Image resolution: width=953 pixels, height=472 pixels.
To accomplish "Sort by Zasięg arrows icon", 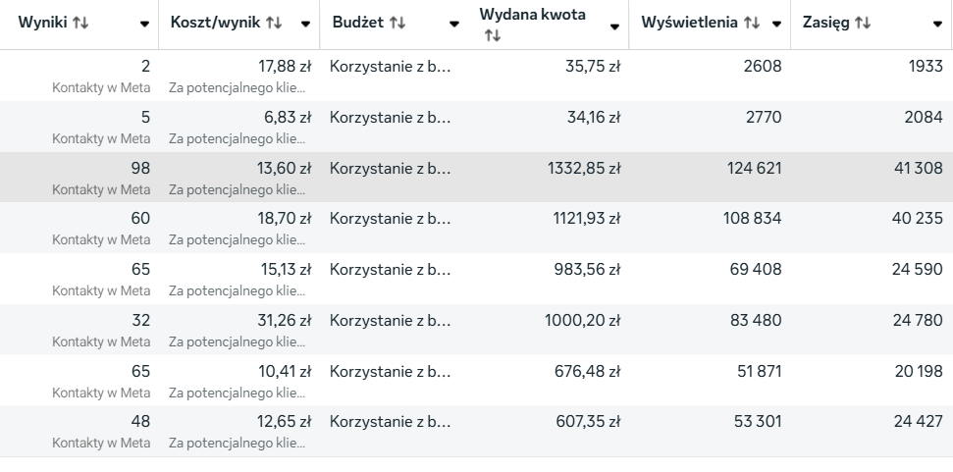I will 863,24.
